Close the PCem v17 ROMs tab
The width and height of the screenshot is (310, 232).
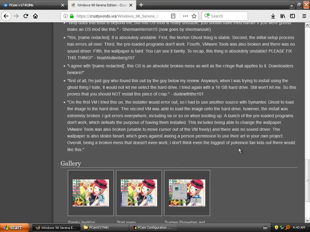pyautogui.click(x=63, y=5)
